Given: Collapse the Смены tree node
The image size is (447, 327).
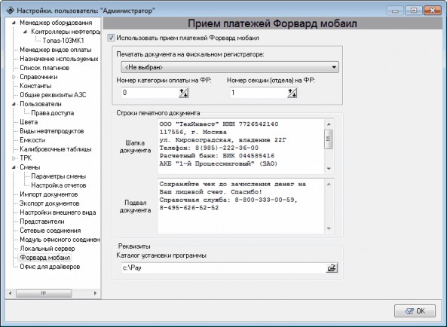Looking at the screenshot, I should [14, 167].
